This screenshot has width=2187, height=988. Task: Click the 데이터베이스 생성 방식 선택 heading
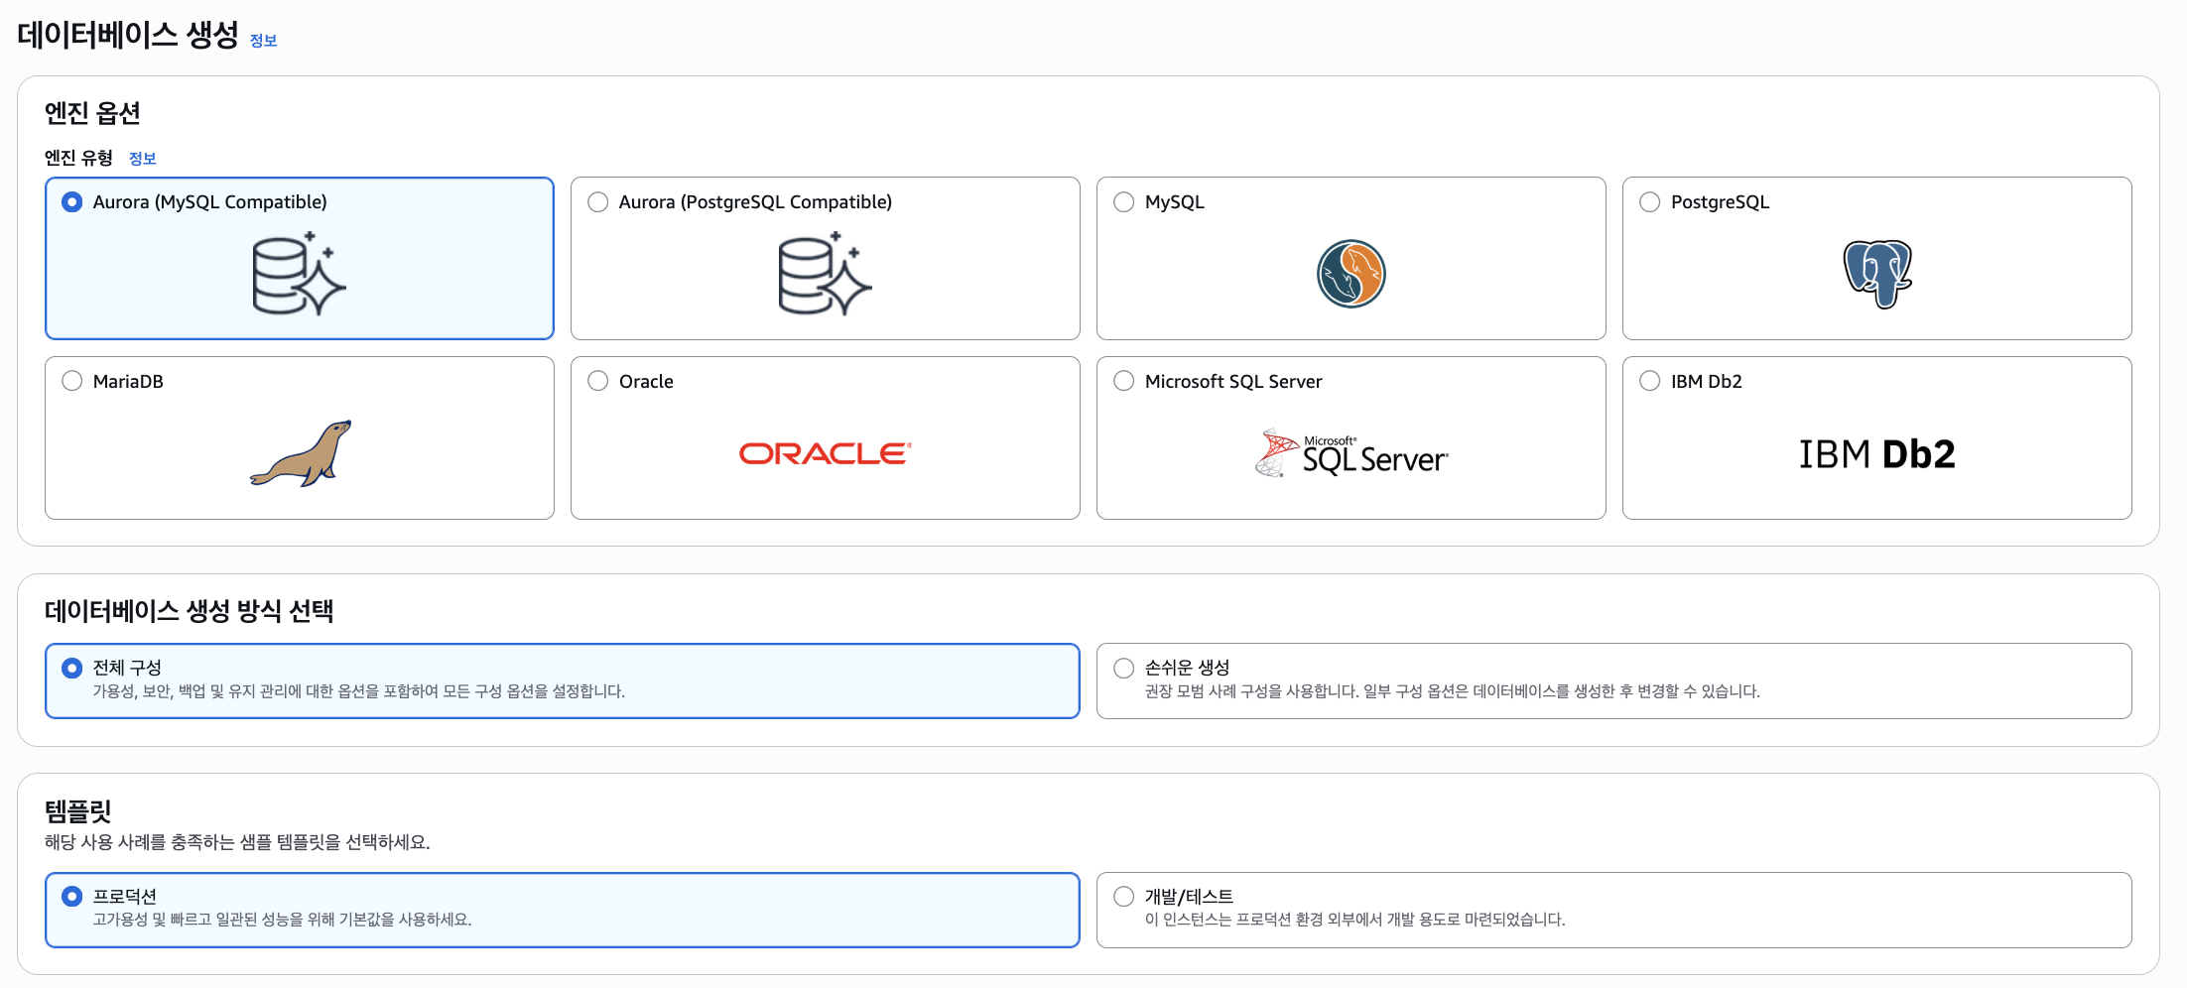pos(189,611)
